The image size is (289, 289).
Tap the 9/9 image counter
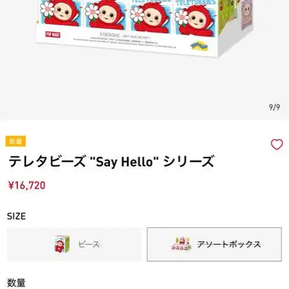[x=274, y=107]
